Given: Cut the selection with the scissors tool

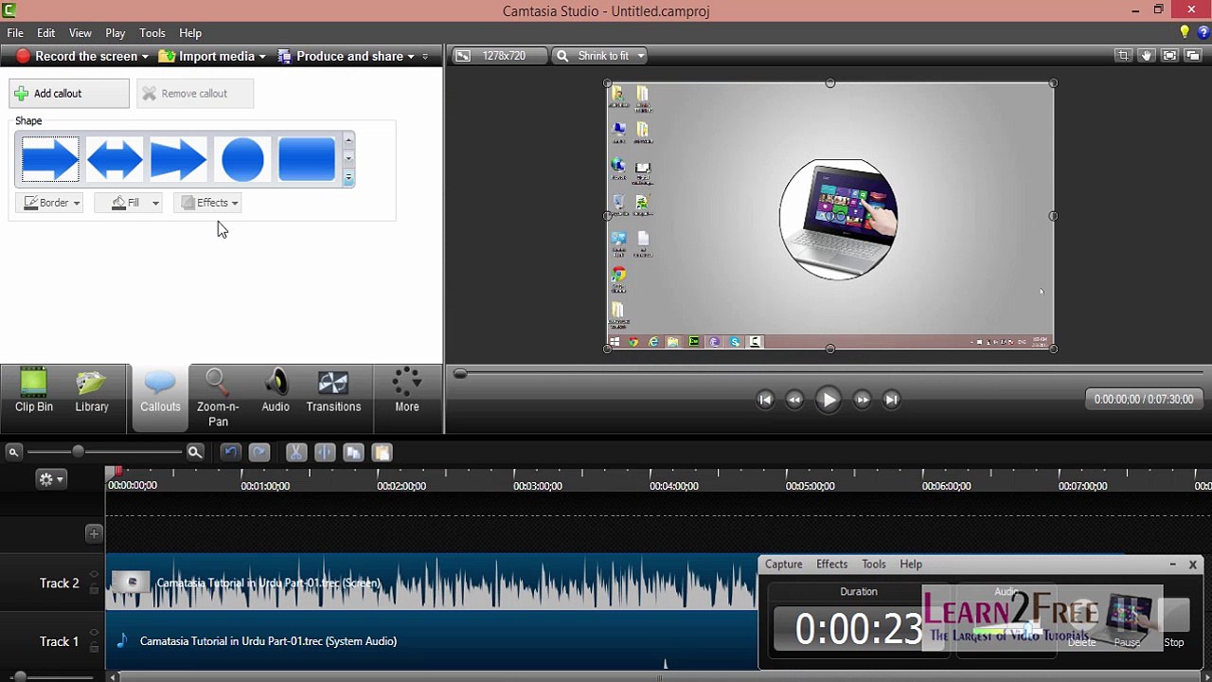Looking at the screenshot, I should click(295, 453).
